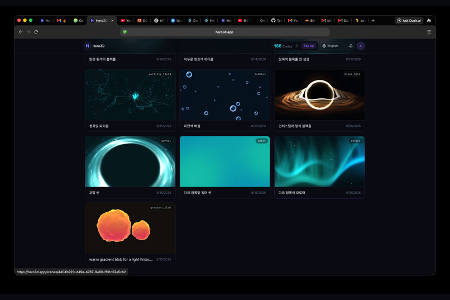Image resolution: width=450 pixels, height=300 pixels.
Task: Open the teal water gradient thumbnail
Action: click(224, 161)
